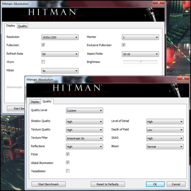Screen dimensions: 191x191
Task: Open the Depth of Field dropdown set to Low
Action: coord(165,130)
